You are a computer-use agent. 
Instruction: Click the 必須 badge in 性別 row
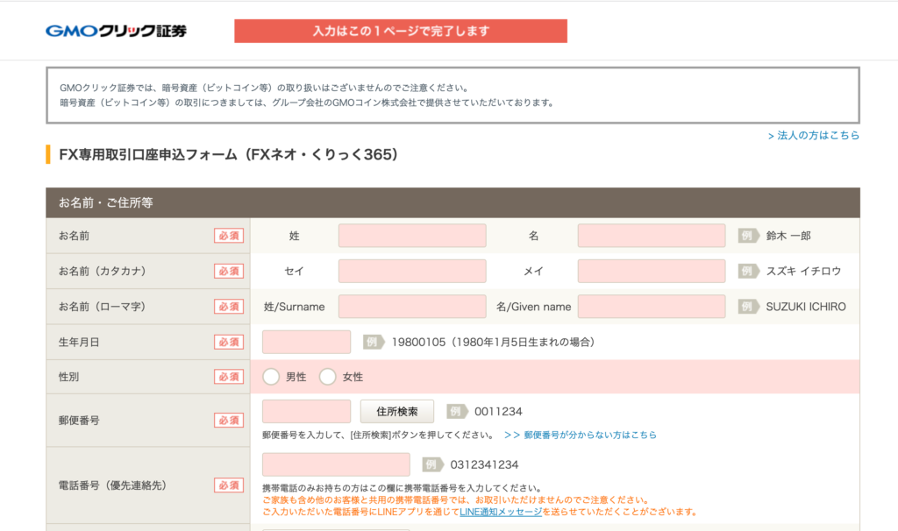point(229,377)
